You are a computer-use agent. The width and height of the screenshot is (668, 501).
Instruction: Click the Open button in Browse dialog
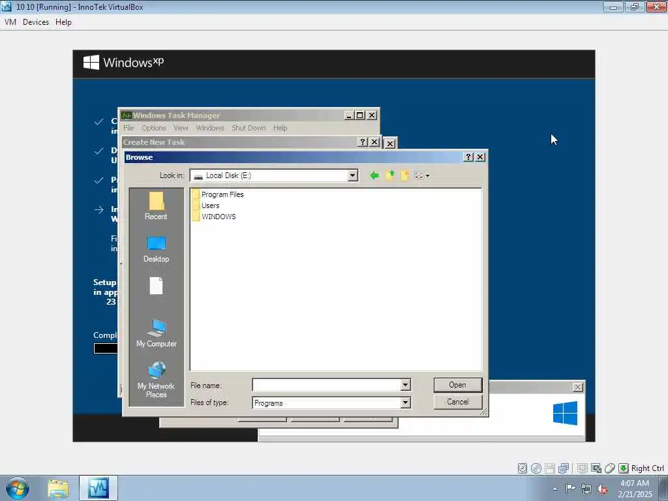458,385
